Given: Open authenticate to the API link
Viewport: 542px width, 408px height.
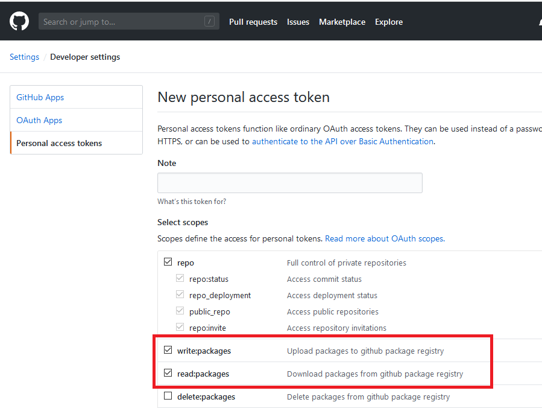Looking at the screenshot, I should coord(343,141).
